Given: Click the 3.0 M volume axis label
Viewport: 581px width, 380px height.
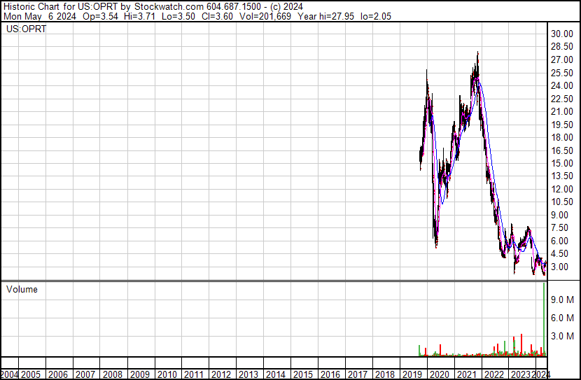Looking at the screenshot, I should pyautogui.click(x=562, y=336).
